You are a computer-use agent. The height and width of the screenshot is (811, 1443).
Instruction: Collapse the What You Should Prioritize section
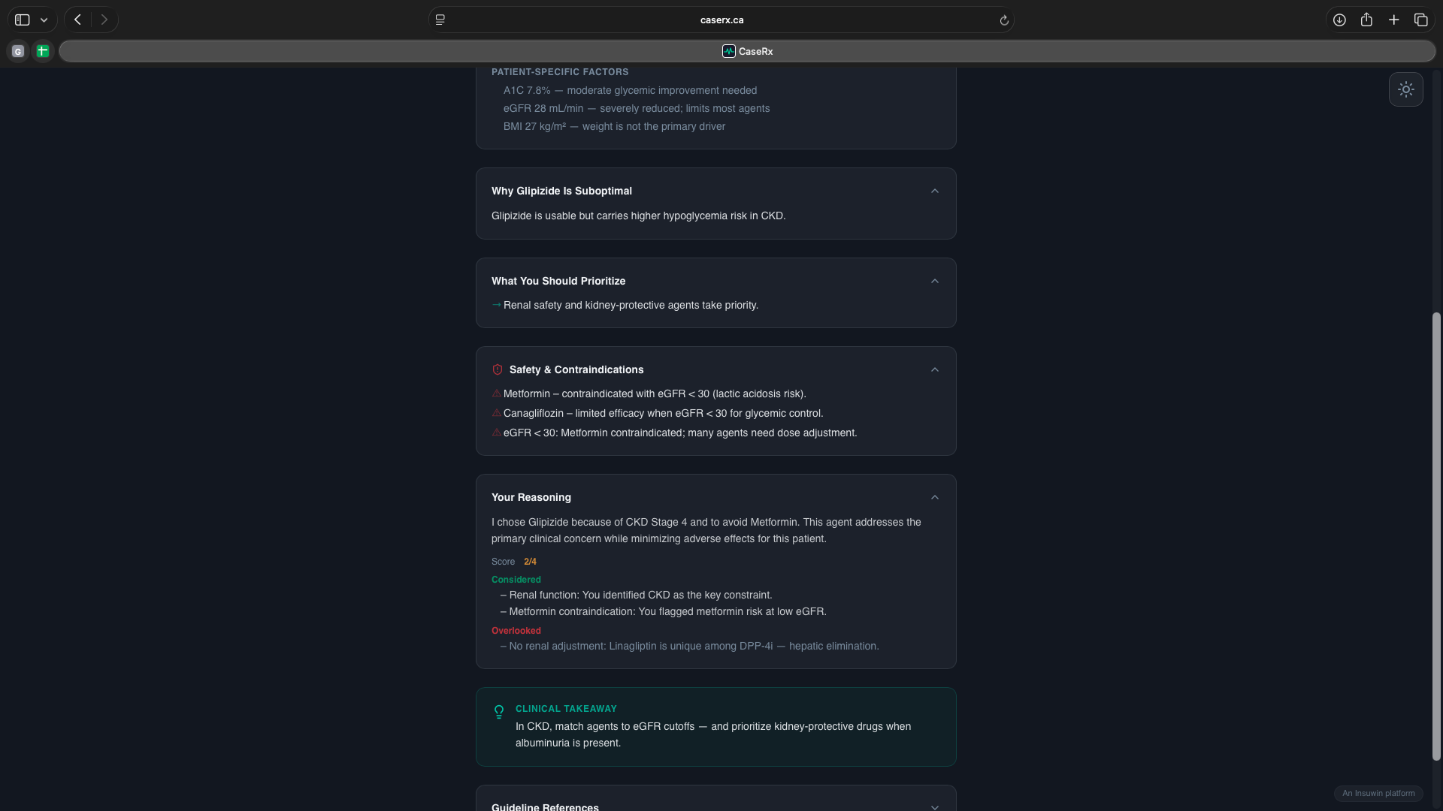click(934, 281)
